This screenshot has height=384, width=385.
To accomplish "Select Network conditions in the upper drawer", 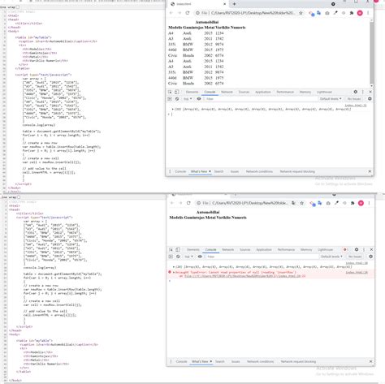I will (259, 171).
